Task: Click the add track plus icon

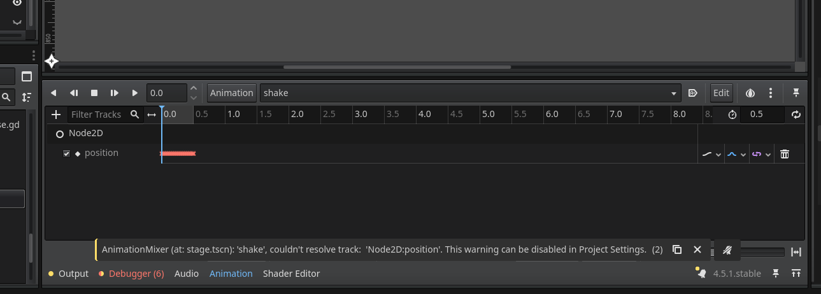Action: [x=56, y=115]
